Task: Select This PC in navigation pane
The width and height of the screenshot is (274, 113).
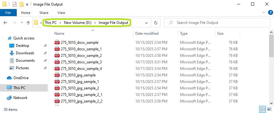Action: (19, 88)
